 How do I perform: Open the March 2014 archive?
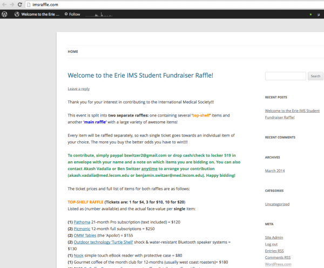278,171
